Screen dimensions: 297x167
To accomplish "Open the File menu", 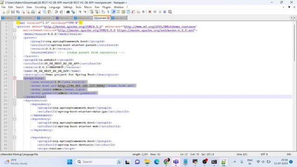I will click(3, 7).
